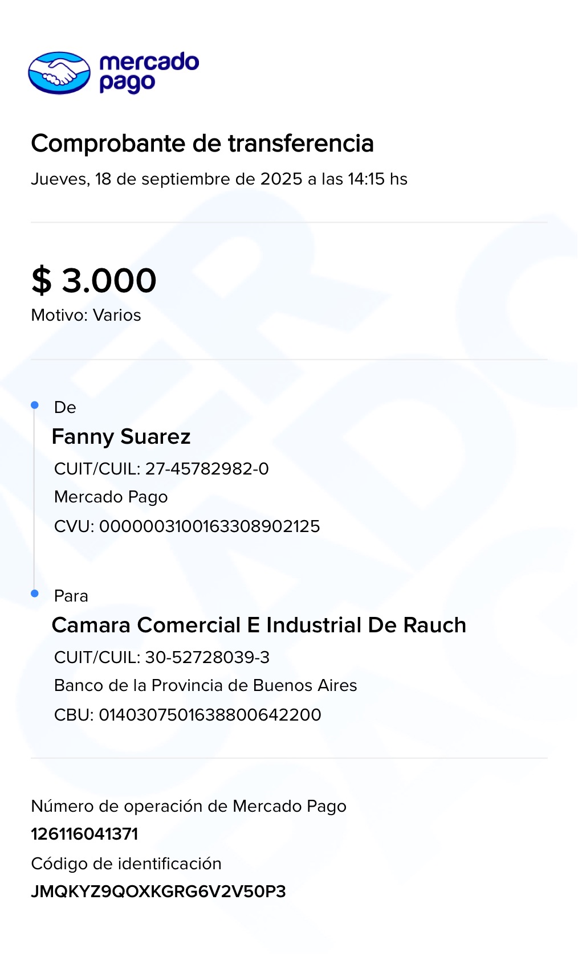
Task: Select the recipient CBU number
Action: (x=210, y=715)
